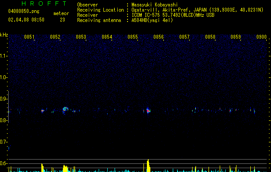Click the 0852 time marker
Screen dimensions: 271x172
click(x=55, y=37)
